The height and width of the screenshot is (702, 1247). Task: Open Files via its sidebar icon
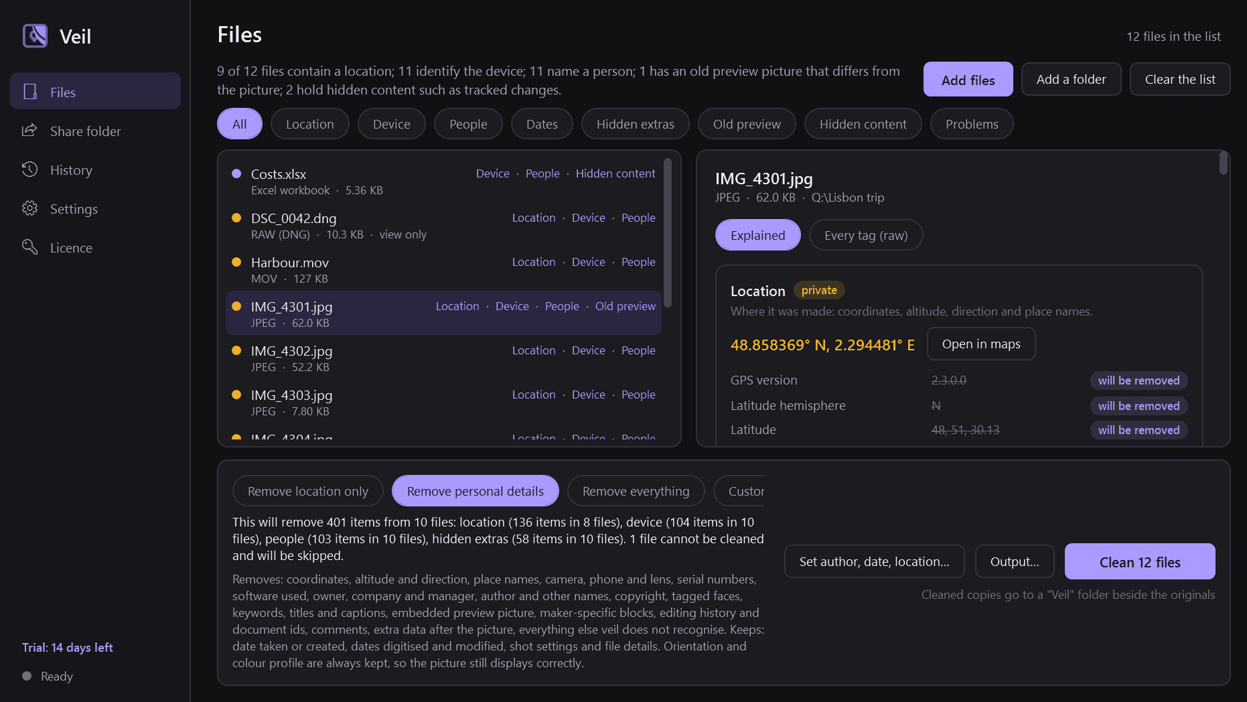tap(30, 92)
